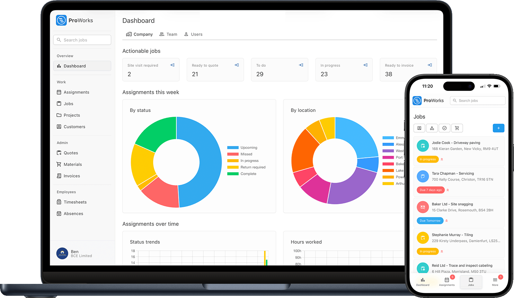514x298 pixels.
Task: Open the Assignments tab in the phone bottom bar
Action: [x=447, y=282]
